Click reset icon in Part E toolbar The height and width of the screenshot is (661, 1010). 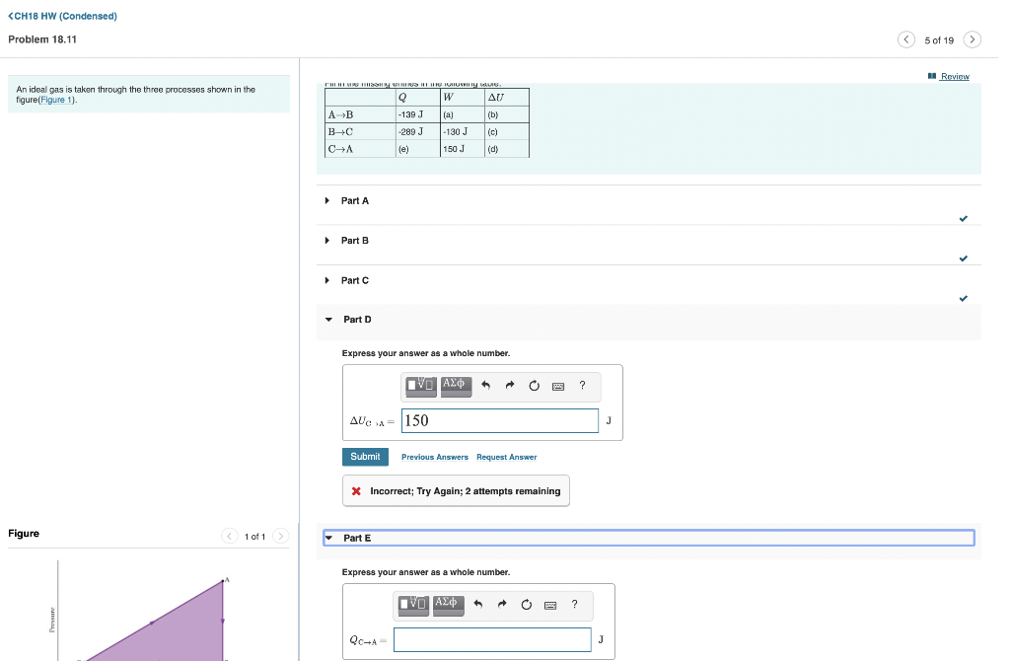pos(527,605)
